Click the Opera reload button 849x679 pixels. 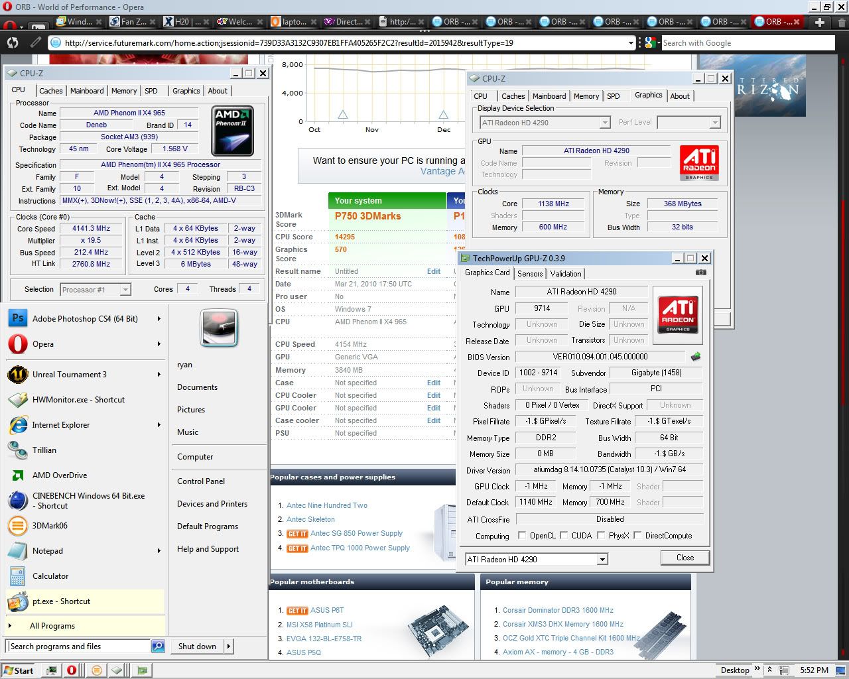tap(13, 43)
